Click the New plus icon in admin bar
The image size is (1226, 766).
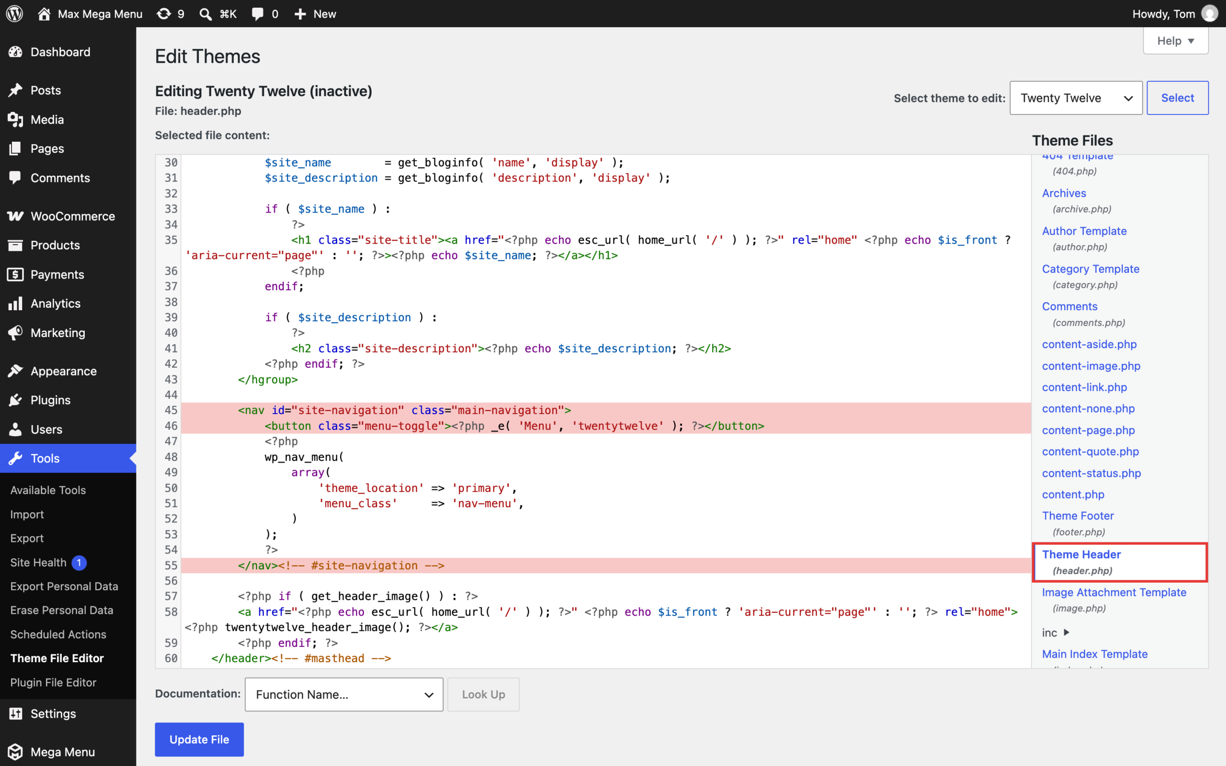click(300, 14)
